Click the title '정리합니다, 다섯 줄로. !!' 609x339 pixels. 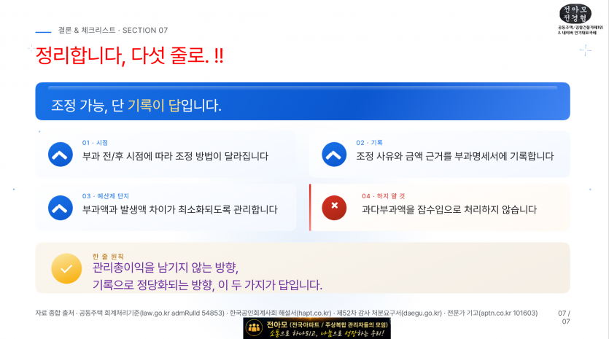(x=129, y=55)
